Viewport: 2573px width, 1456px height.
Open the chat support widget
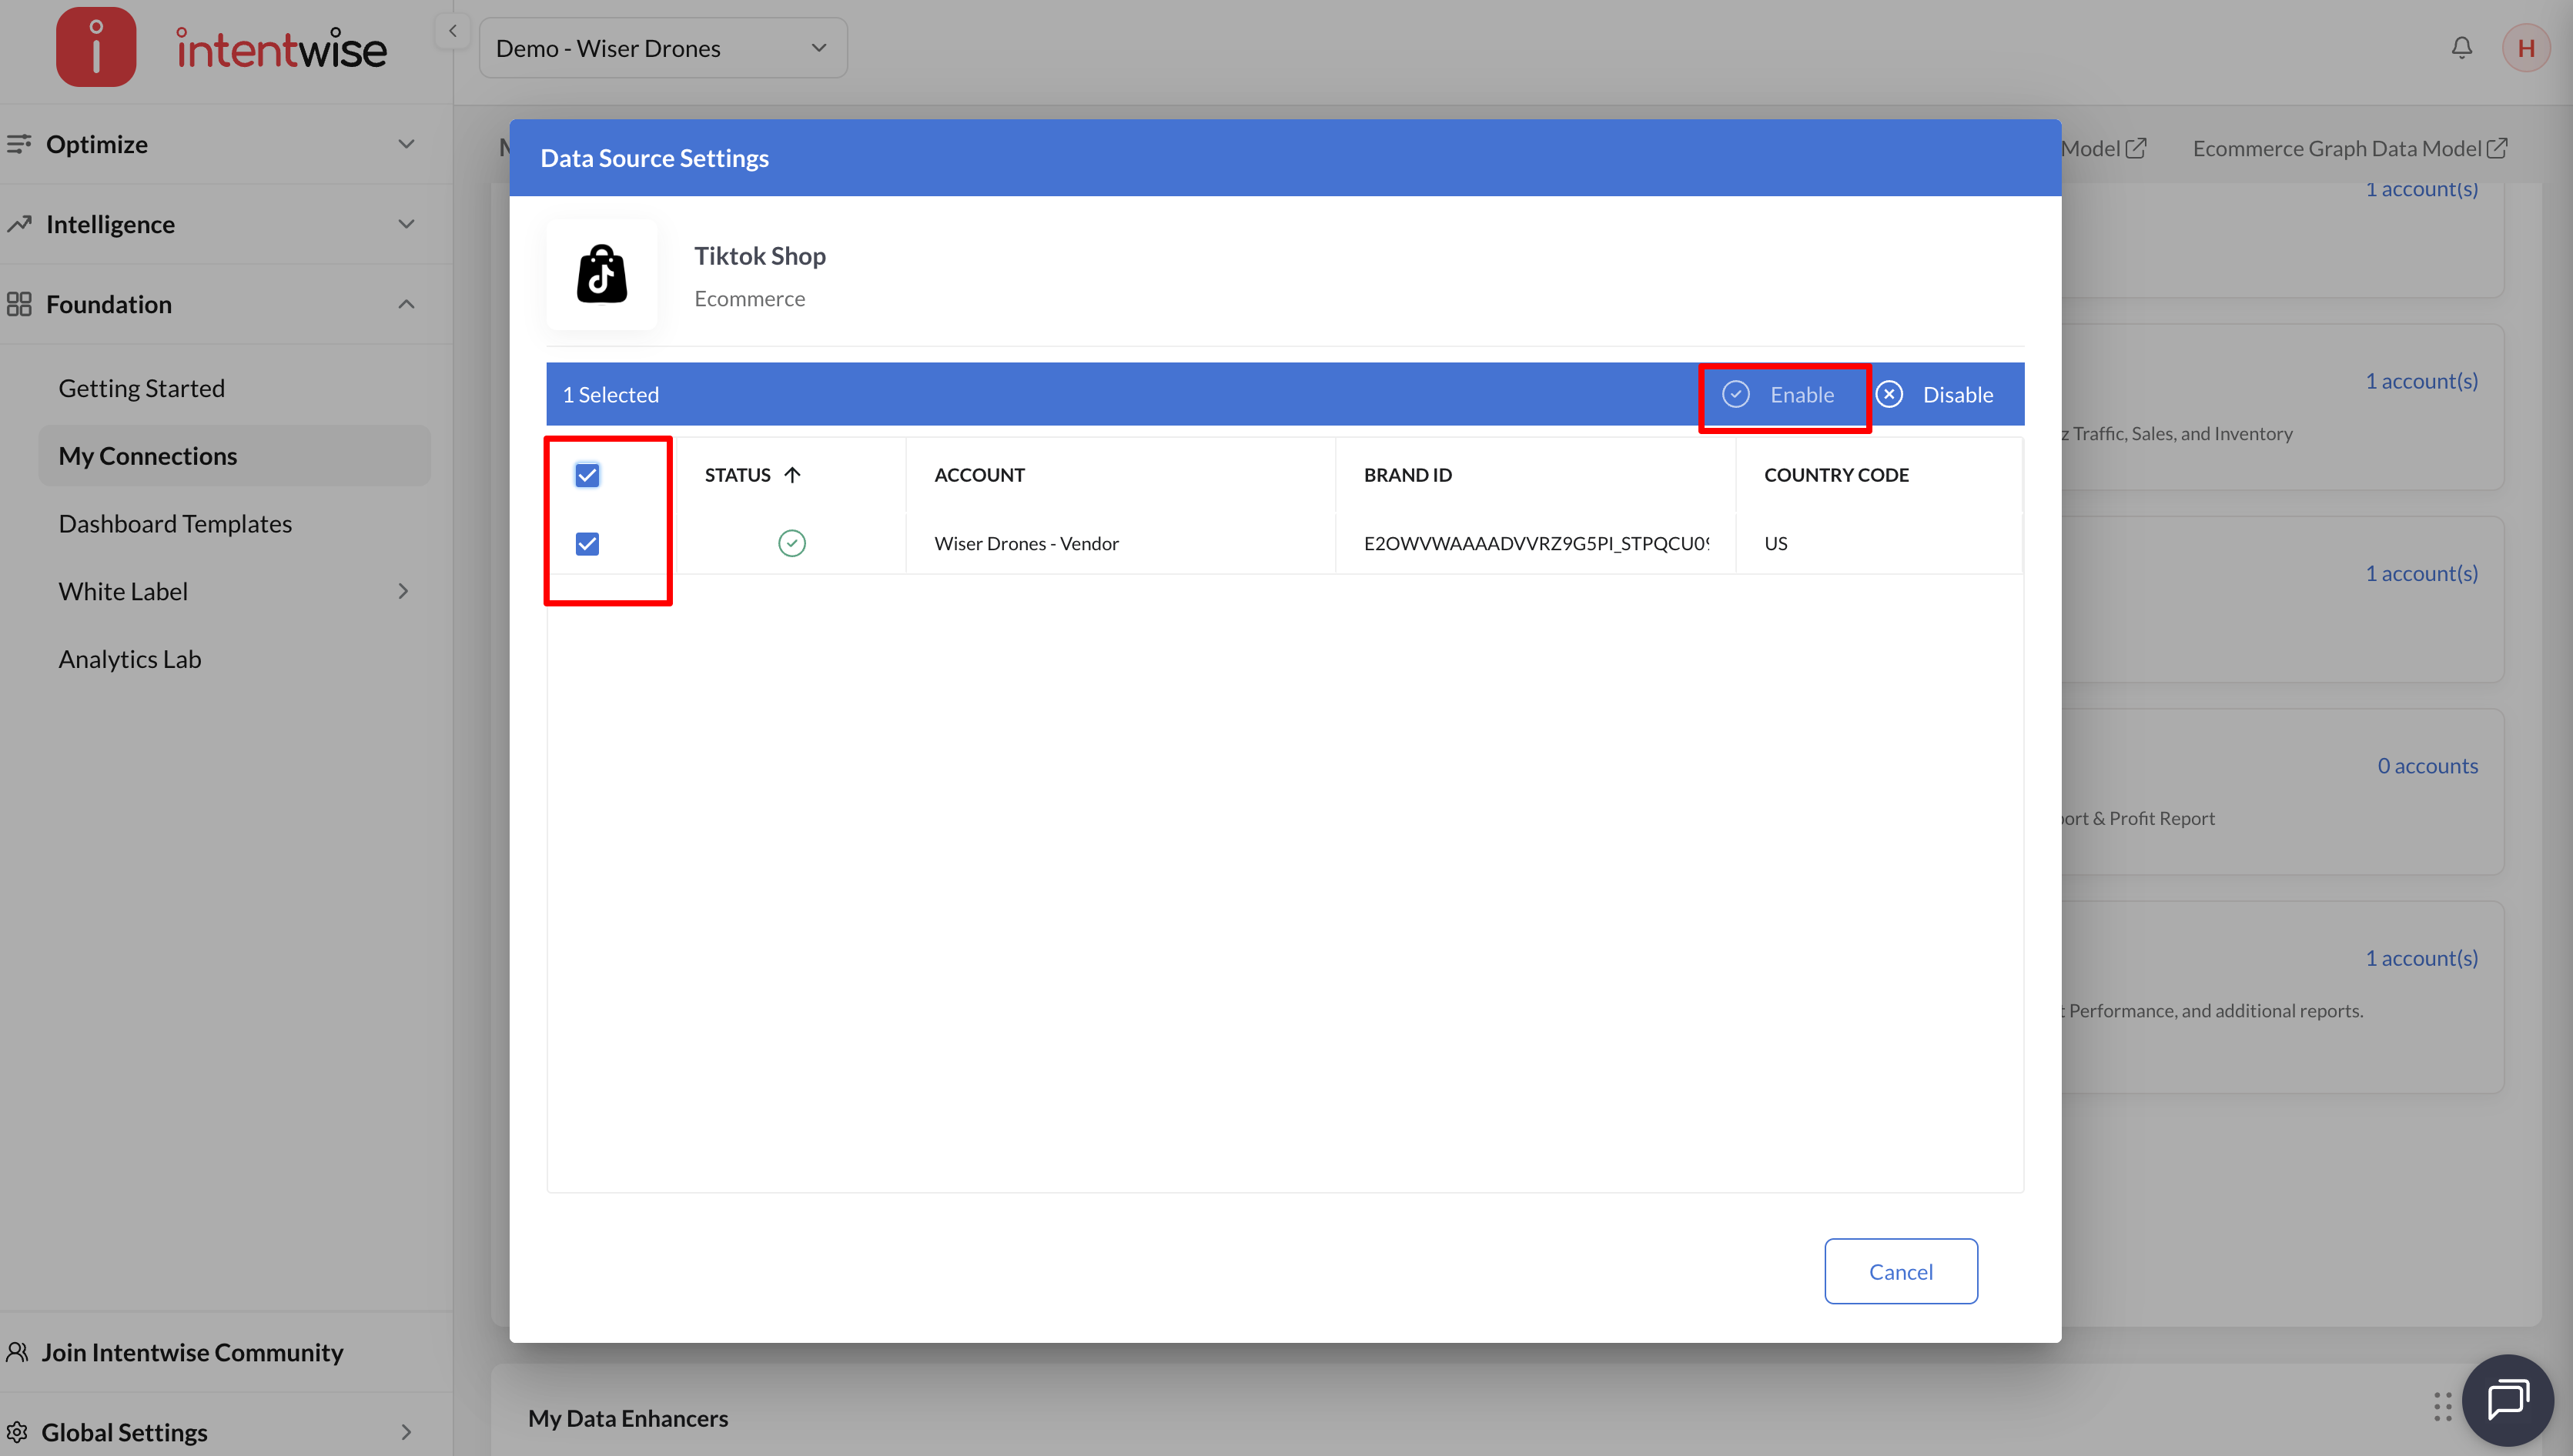pyautogui.click(x=2507, y=1399)
